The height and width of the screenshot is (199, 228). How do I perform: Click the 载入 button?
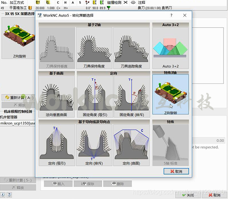(x=58, y=184)
